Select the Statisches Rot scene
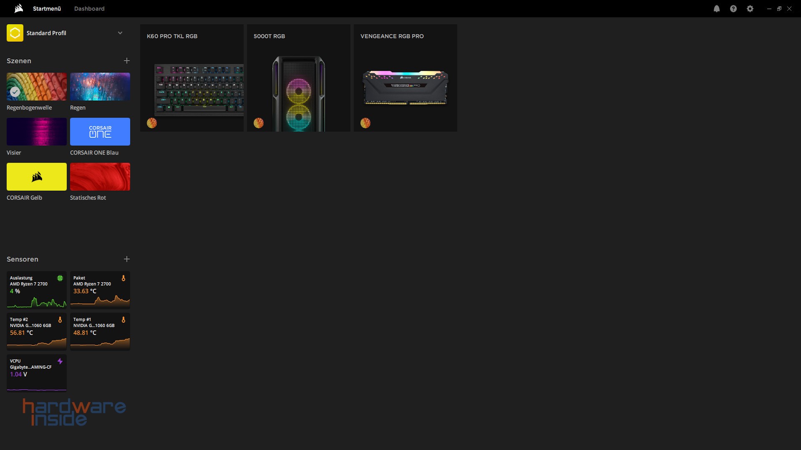Screen dimensions: 801x450 [100, 177]
